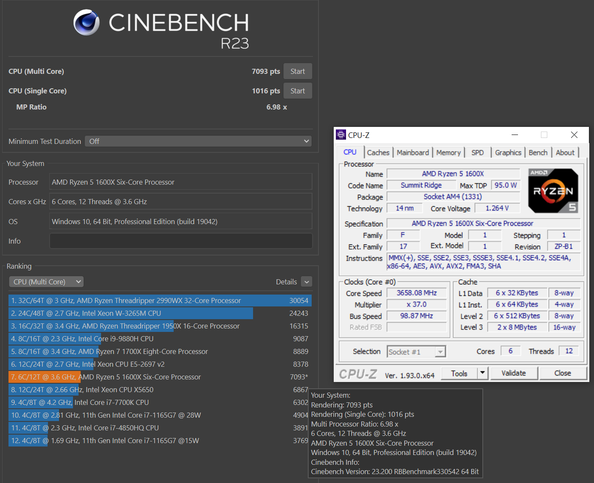Click the Close button in CPU-Z
594x483 pixels.
pos(563,373)
